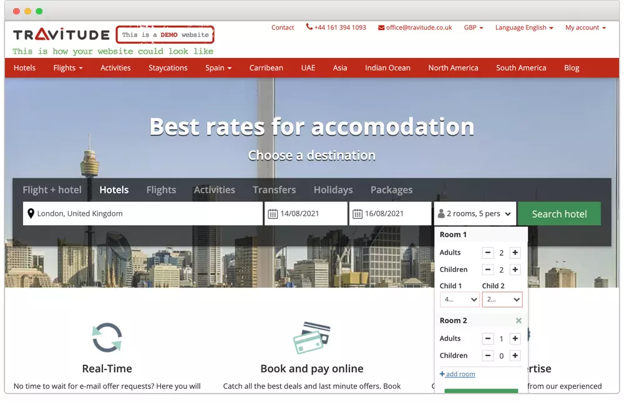Increase Adults count in Room 1

pos(515,253)
